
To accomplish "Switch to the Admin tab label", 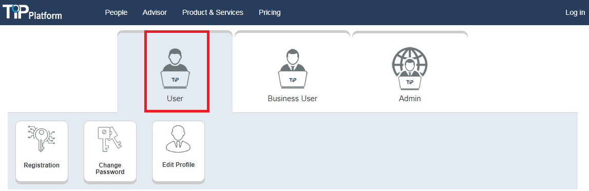I will click(410, 99).
